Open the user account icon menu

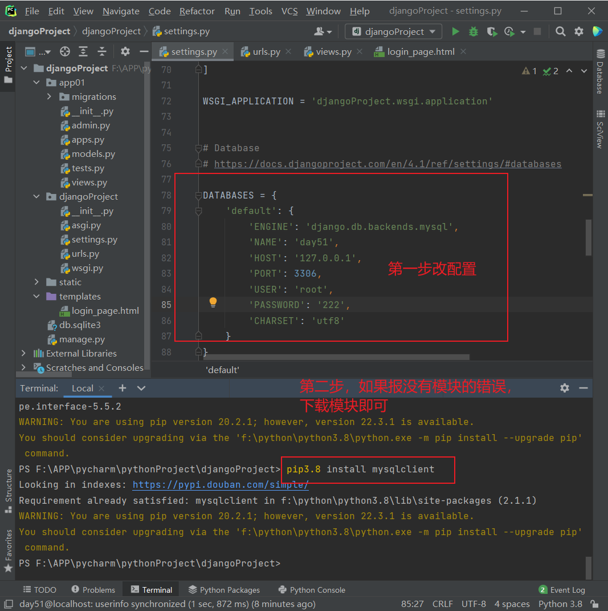click(323, 31)
